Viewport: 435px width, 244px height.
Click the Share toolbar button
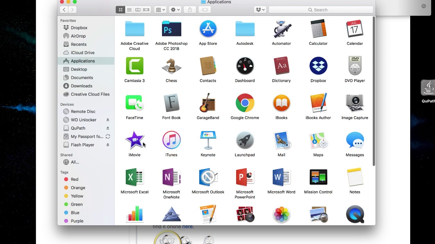point(190,10)
